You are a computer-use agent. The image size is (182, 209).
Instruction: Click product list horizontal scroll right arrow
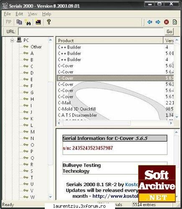point(171,123)
